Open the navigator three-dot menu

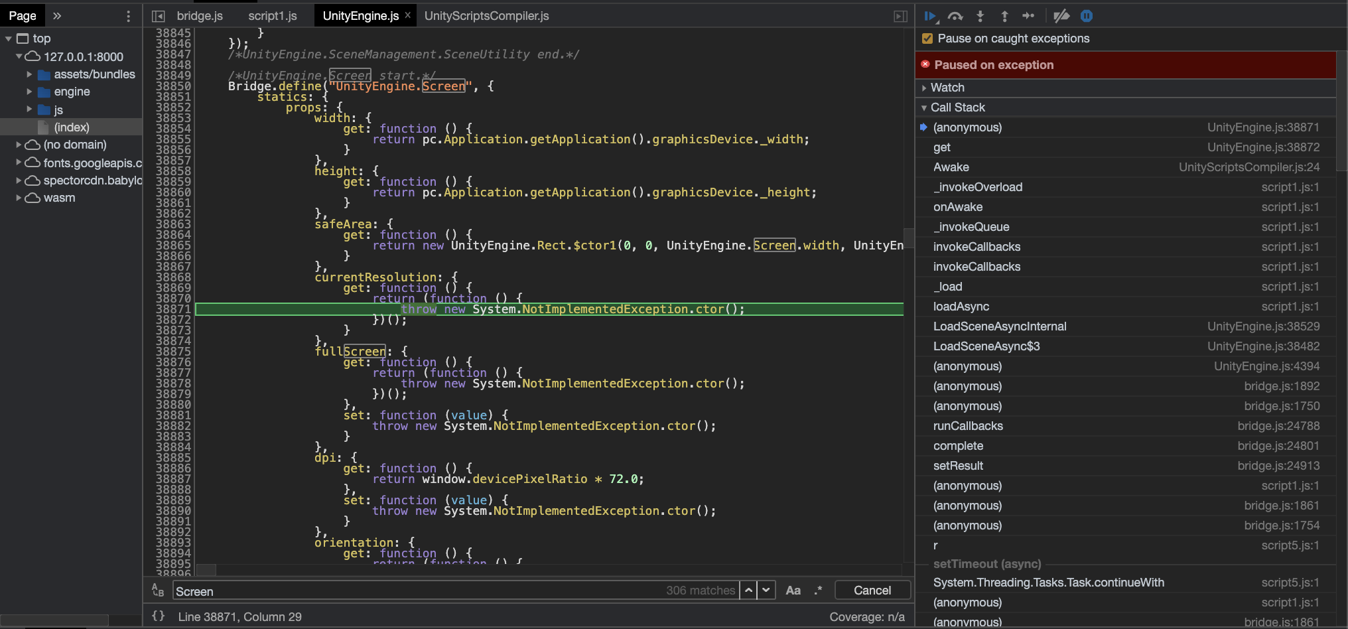click(x=128, y=16)
